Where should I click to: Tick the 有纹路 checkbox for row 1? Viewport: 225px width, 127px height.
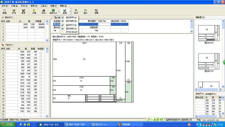tap(41, 52)
